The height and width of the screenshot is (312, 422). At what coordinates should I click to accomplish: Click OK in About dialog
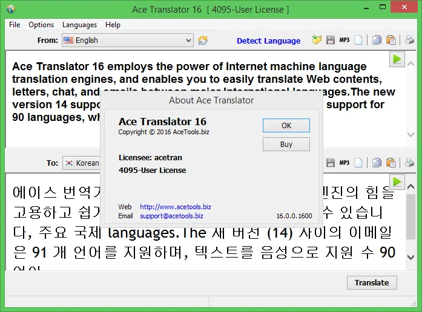tap(286, 126)
